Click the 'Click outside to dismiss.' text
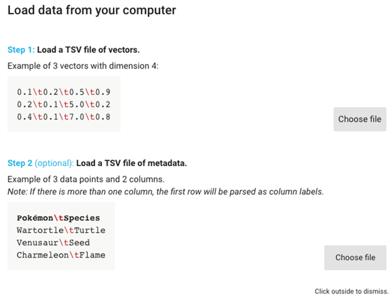This screenshot has width=392, height=298. pyautogui.click(x=351, y=291)
